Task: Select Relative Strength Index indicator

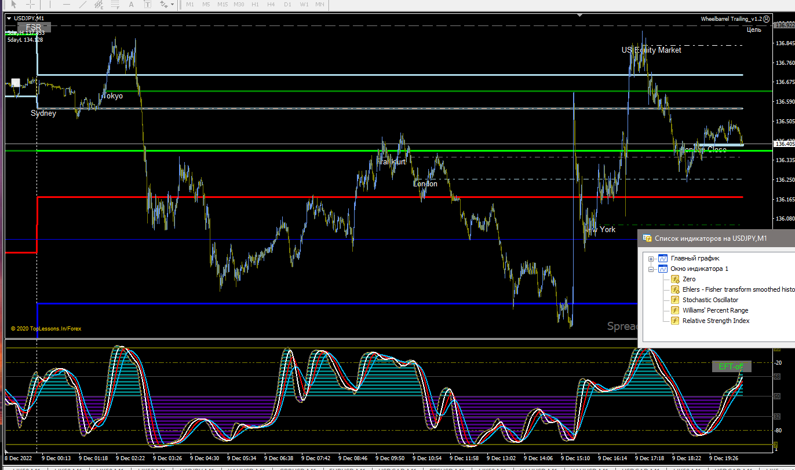Action: (x=716, y=321)
